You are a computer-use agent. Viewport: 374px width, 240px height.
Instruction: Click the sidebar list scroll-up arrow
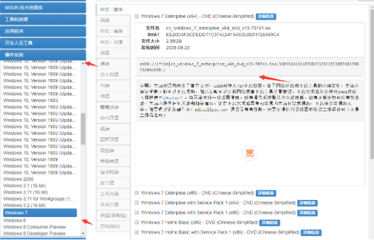(83, 64)
